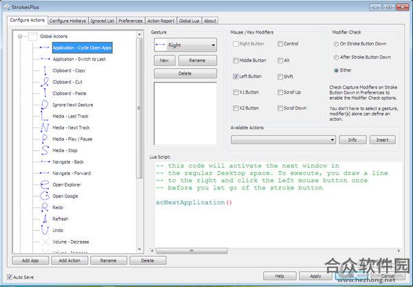This screenshot has width=413, height=287.
Task: Select Application - Cycle Open Apps action
Action: [x=82, y=47]
